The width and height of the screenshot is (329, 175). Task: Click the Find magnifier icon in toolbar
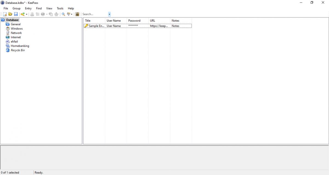[x=63, y=14]
